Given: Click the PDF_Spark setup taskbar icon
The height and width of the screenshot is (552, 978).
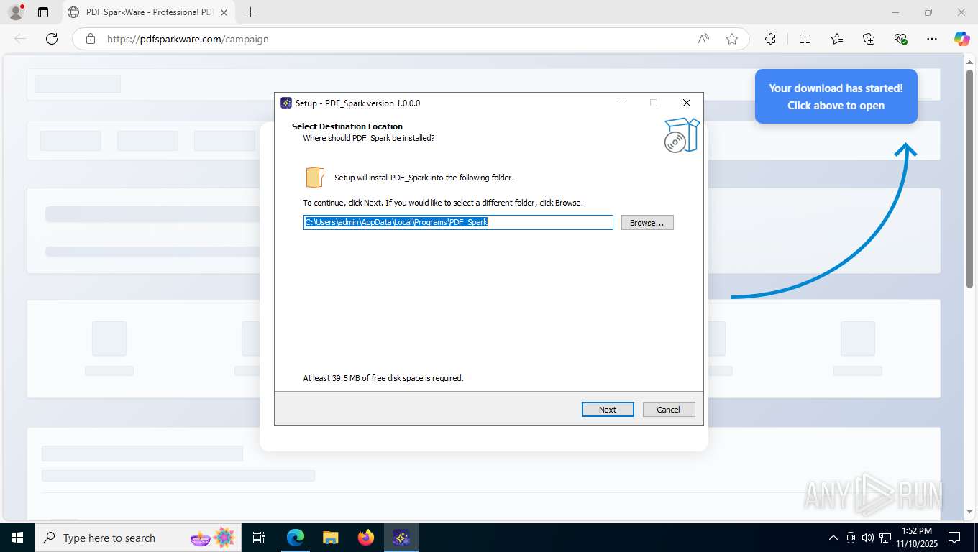Looking at the screenshot, I should (x=401, y=538).
